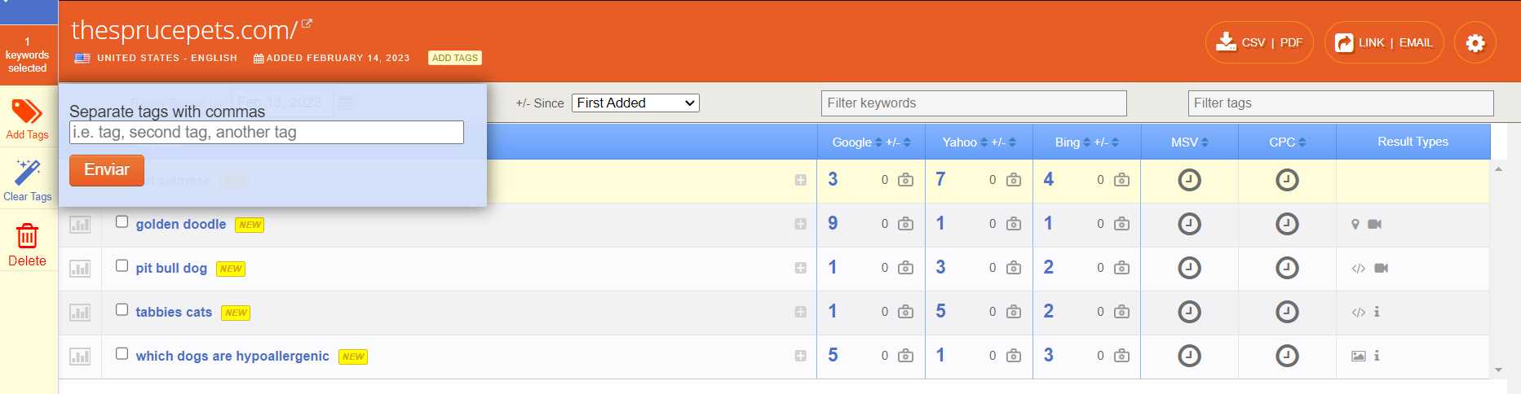The height and width of the screenshot is (394, 1521).
Task: Click the calendar icon next to the date field
Action: tap(346, 103)
